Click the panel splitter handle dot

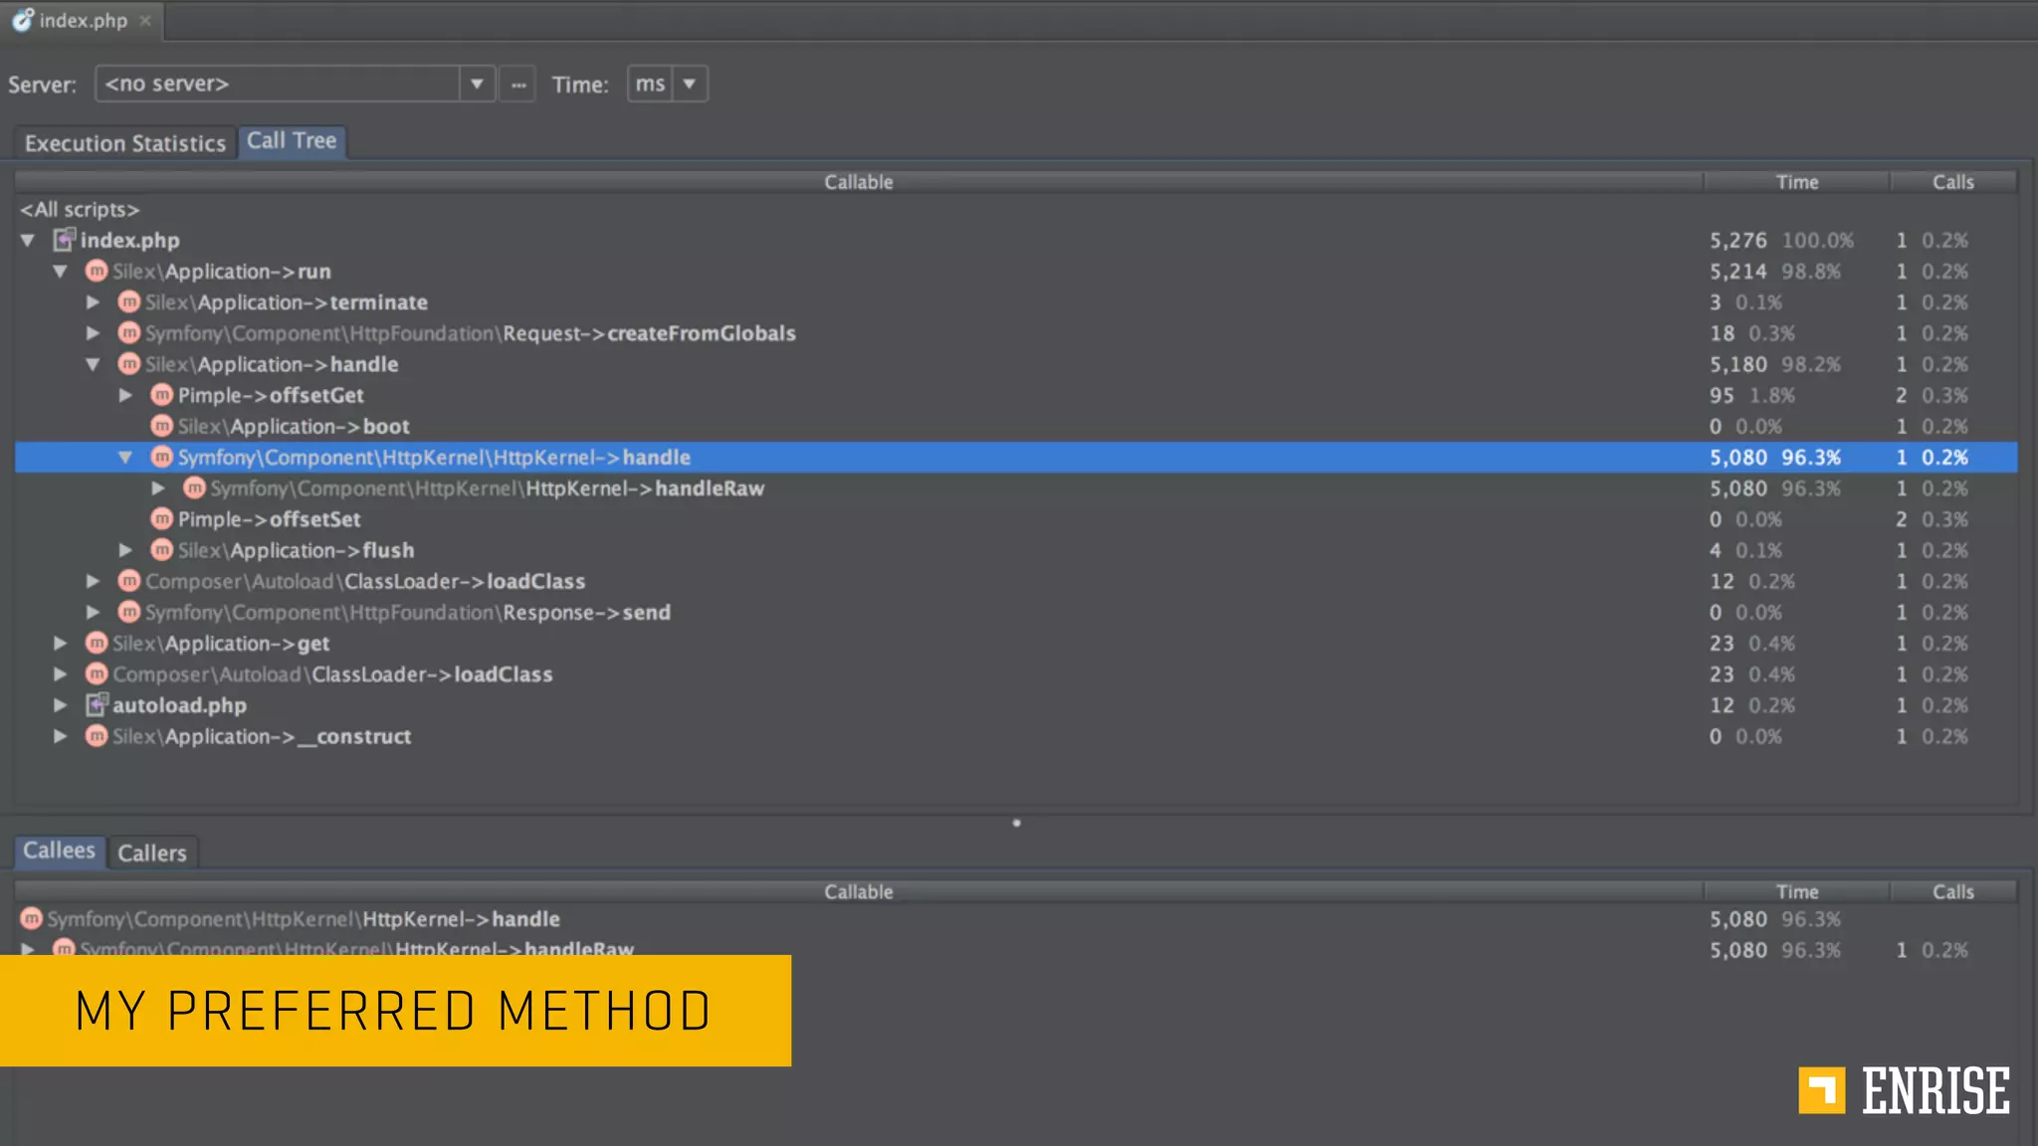1016,823
